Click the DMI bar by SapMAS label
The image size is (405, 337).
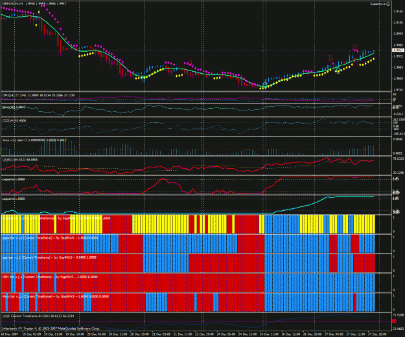point(50,277)
